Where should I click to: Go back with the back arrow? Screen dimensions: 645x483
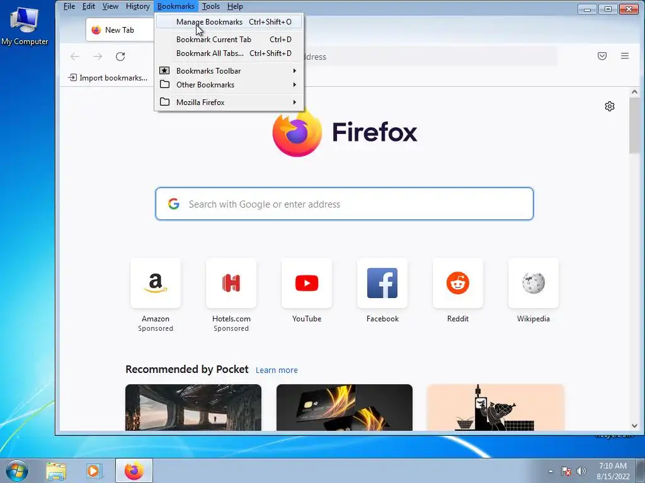75,56
